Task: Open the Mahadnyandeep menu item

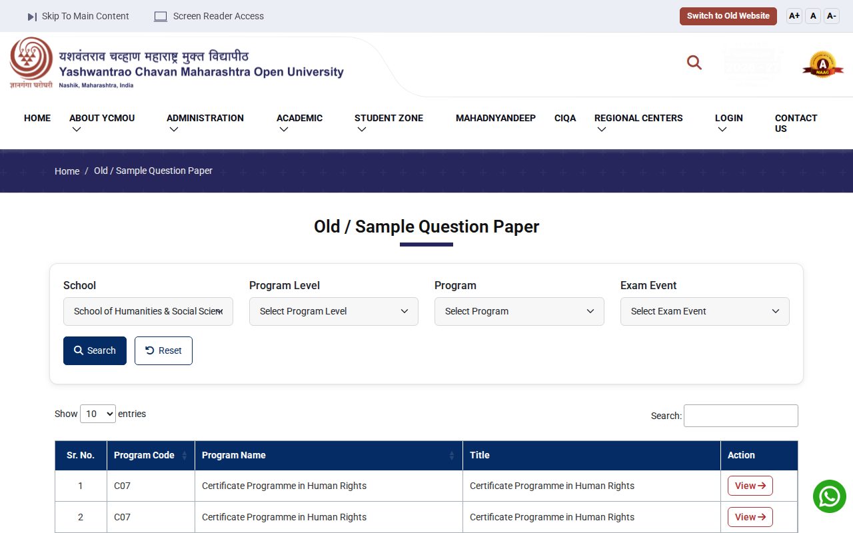Action: [496, 118]
